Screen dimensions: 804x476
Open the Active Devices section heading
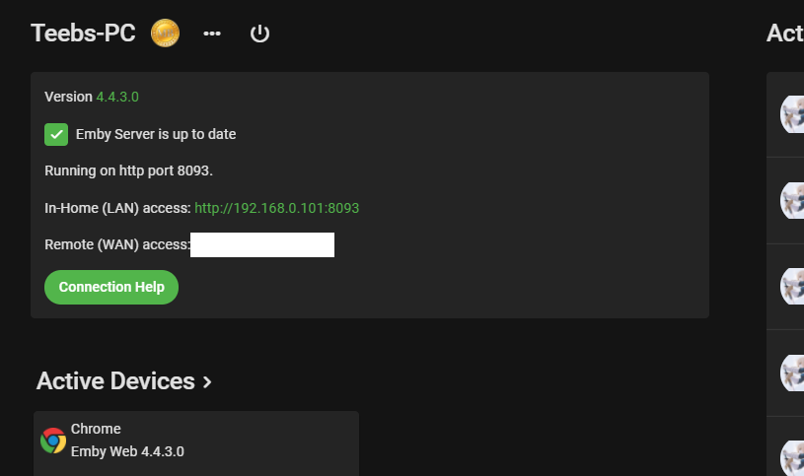[x=115, y=381]
